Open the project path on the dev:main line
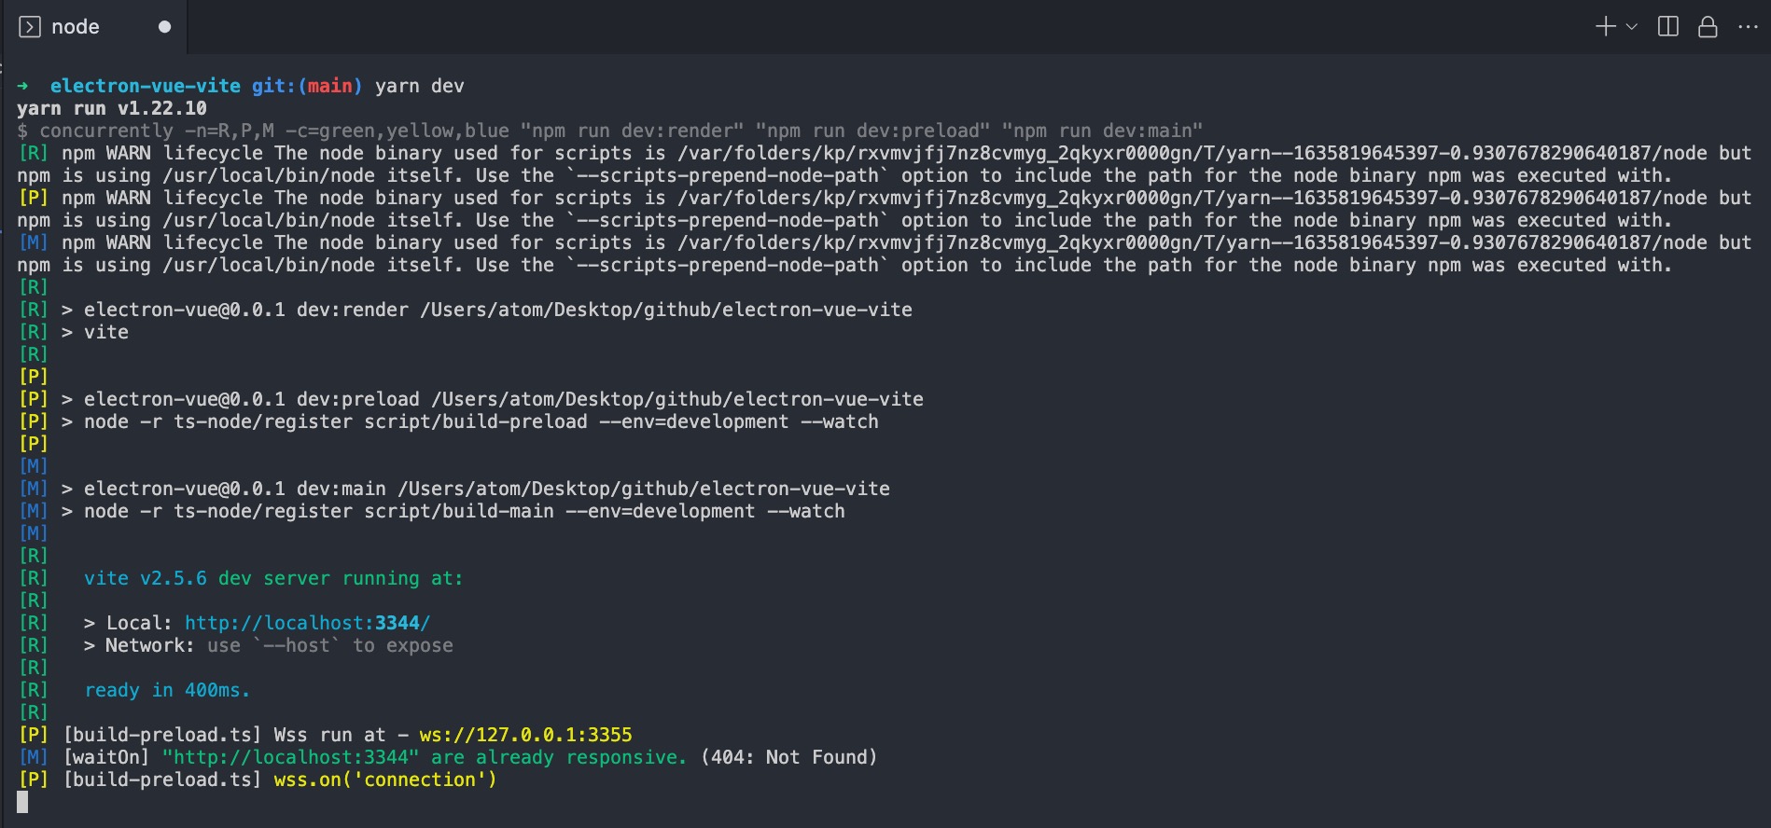1771x828 pixels. click(643, 489)
